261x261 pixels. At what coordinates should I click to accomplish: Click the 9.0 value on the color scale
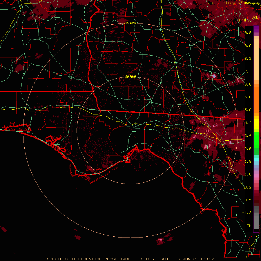[x=248, y=46]
